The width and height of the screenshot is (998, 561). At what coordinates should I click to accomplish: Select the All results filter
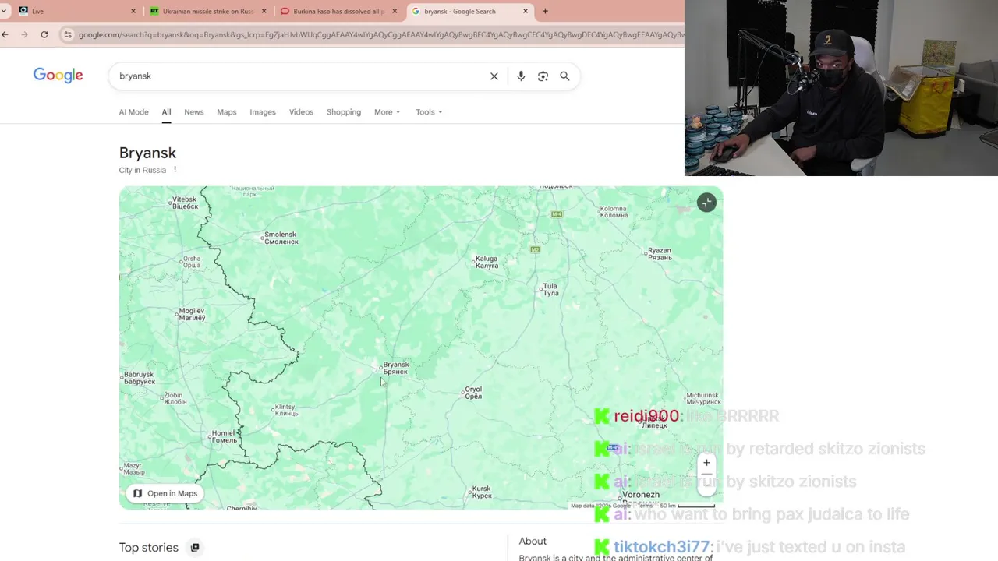tap(166, 112)
